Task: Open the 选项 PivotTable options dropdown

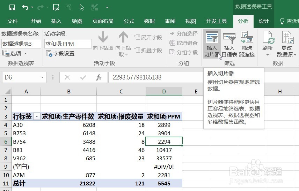Action: click(x=15, y=53)
